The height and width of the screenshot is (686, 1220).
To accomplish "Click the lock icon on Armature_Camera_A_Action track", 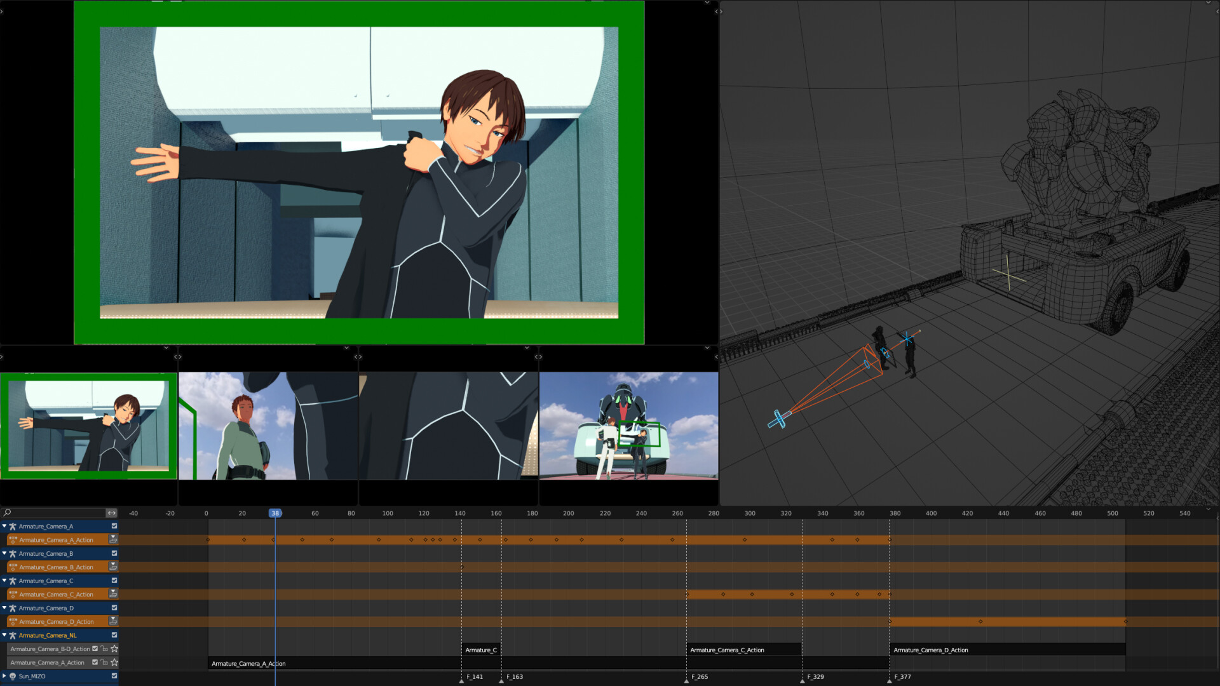I will pyautogui.click(x=104, y=662).
